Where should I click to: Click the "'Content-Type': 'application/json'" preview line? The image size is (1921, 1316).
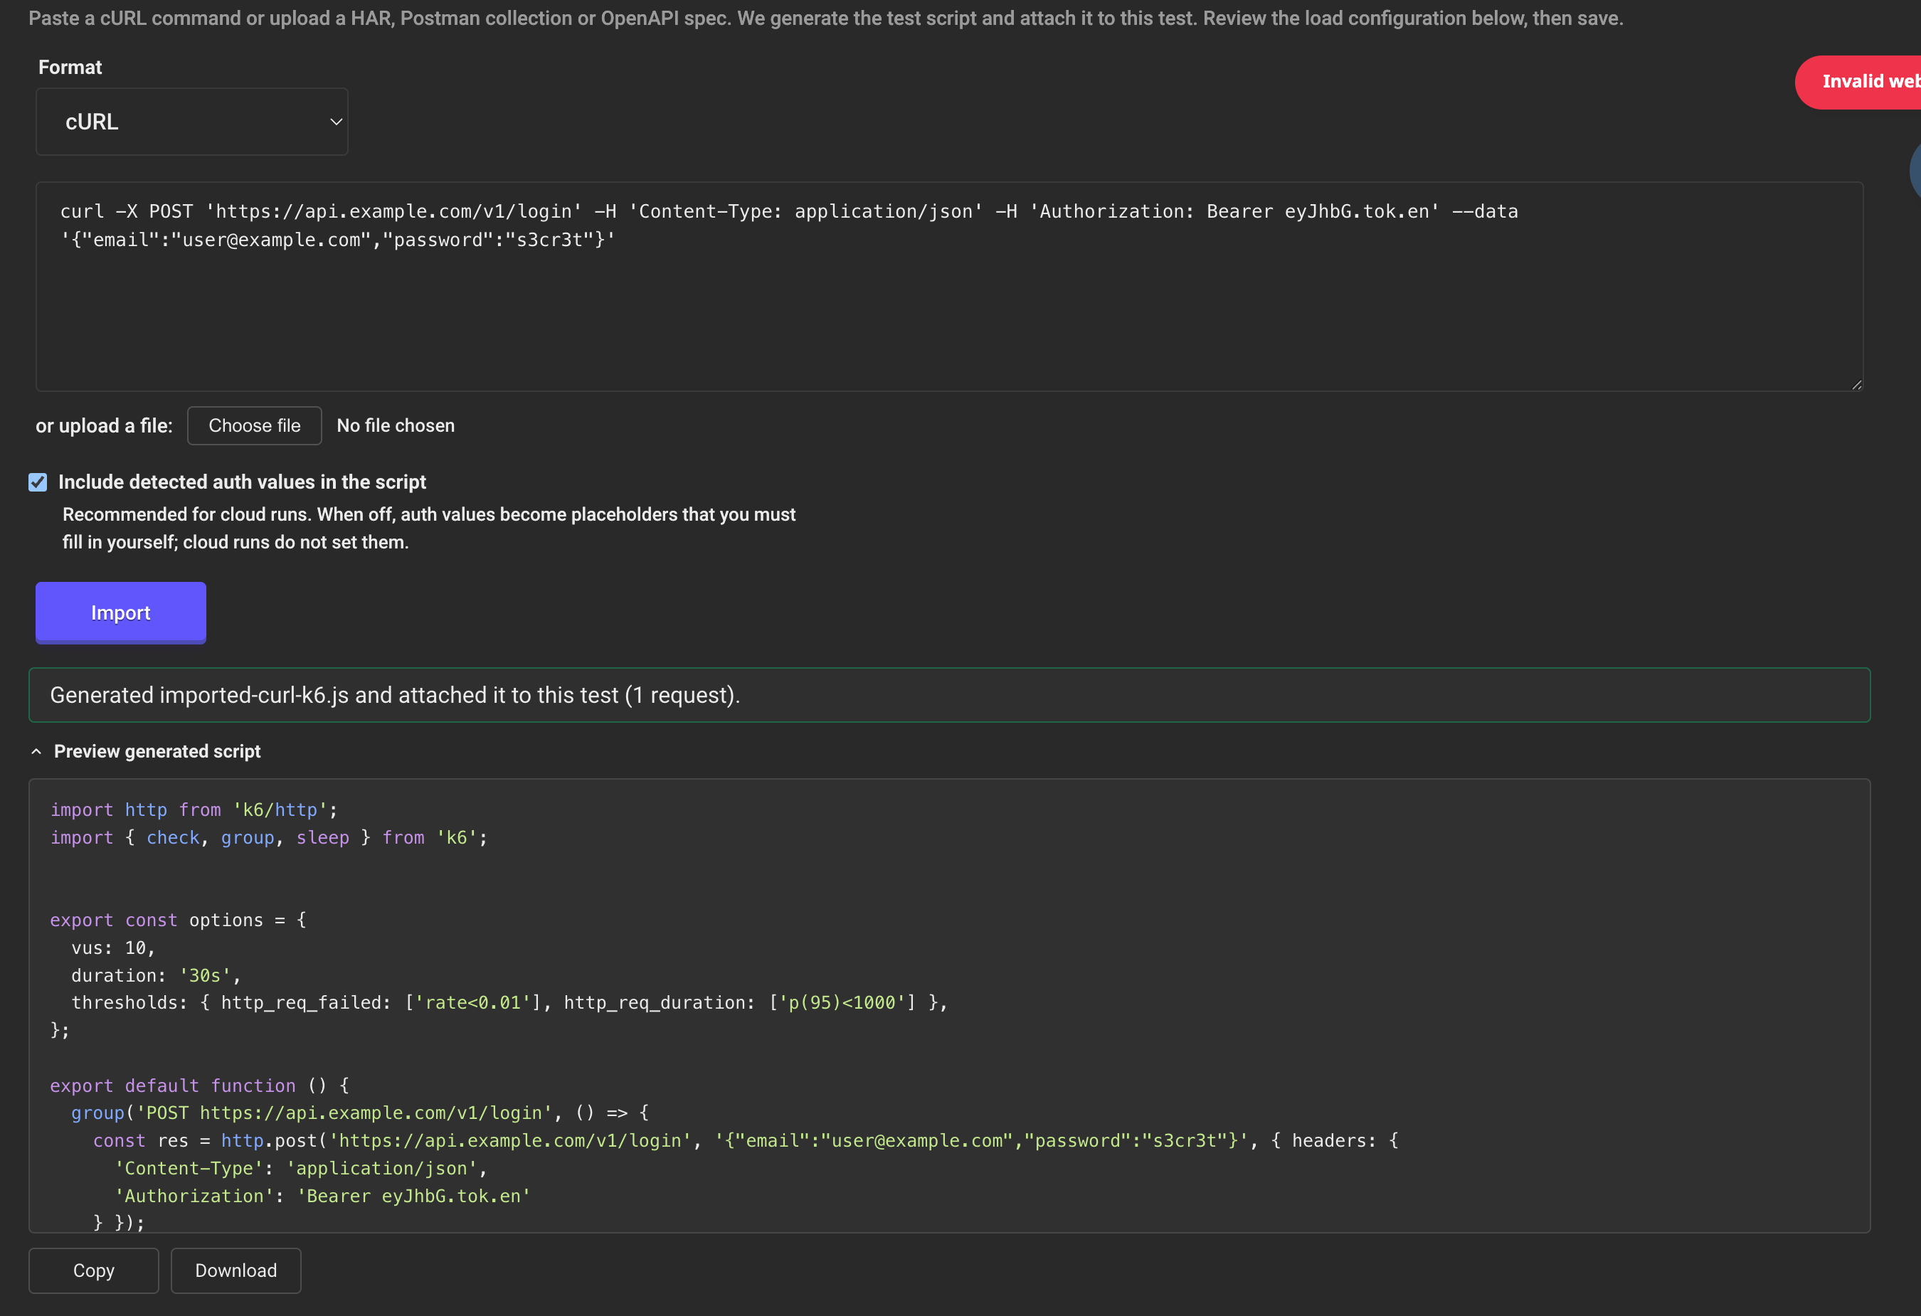click(301, 1168)
